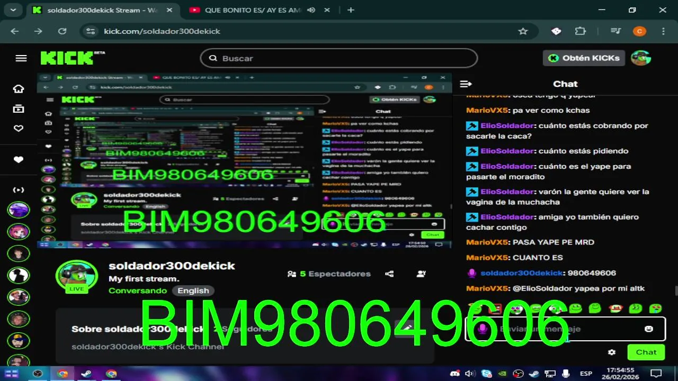The height and width of the screenshot is (381, 678).
Task: Open the chat settings gear icon
Action: [x=612, y=352]
